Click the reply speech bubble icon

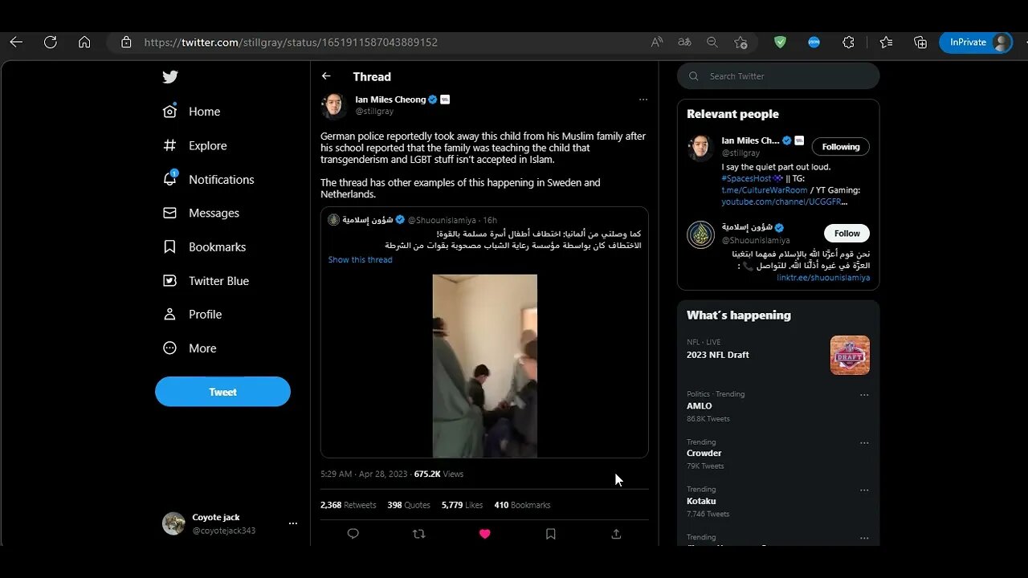tap(353, 533)
